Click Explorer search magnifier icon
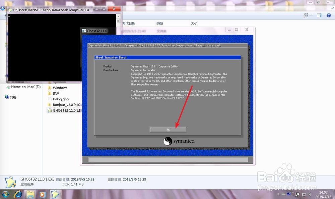 coord(332,8)
